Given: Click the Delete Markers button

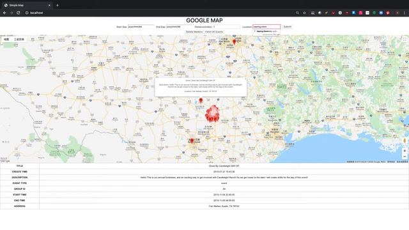Looking at the screenshot, I should tap(194, 32).
